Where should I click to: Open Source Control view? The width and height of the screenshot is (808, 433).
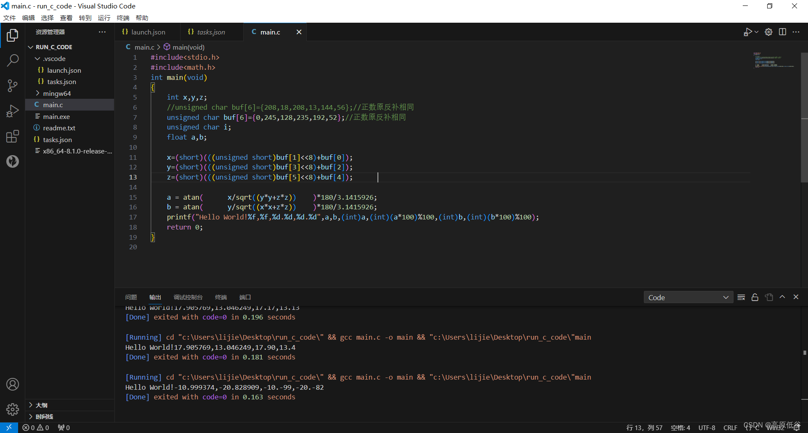pyautogui.click(x=13, y=86)
